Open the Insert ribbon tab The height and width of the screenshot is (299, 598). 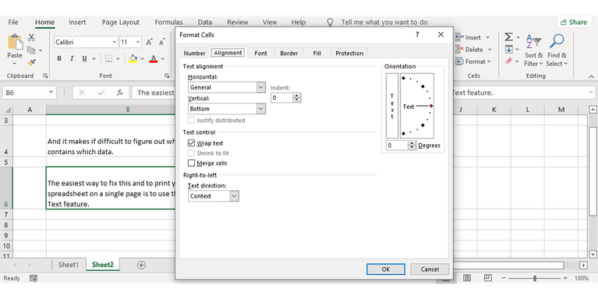pos(77,23)
